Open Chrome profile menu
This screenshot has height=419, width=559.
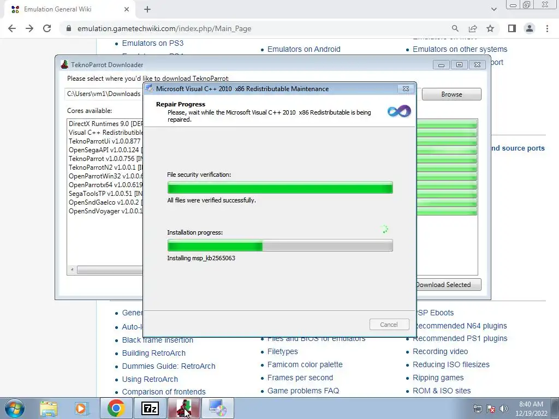click(x=530, y=28)
